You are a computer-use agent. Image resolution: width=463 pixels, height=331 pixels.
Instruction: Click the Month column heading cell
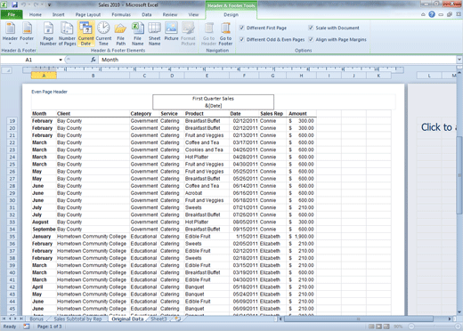(x=44, y=114)
